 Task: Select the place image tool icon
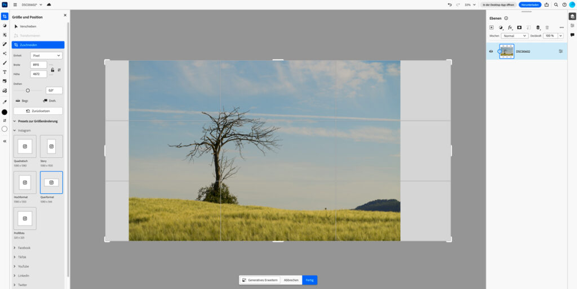pyautogui.click(x=5, y=81)
